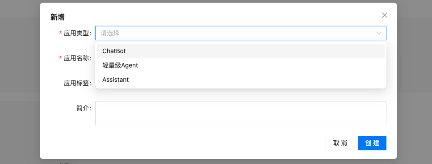
Task: Collapse the 应用类型 dropdown using its chevron arrow
Action: [x=378, y=33]
